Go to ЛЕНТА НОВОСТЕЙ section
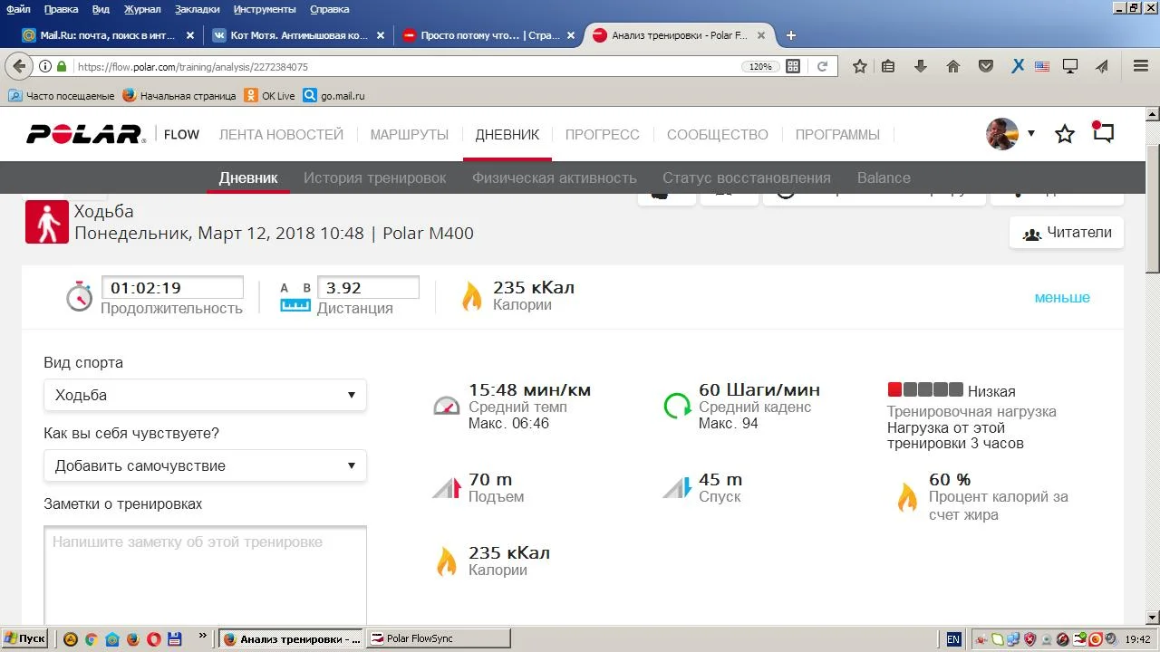The image size is (1160, 652). coord(281,135)
